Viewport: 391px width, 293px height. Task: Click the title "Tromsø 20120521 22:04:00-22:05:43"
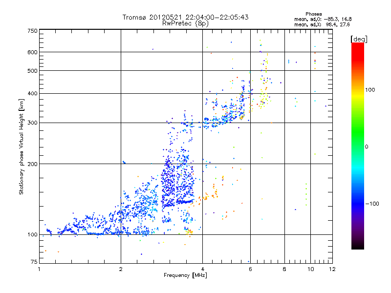pyautogui.click(x=185, y=17)
